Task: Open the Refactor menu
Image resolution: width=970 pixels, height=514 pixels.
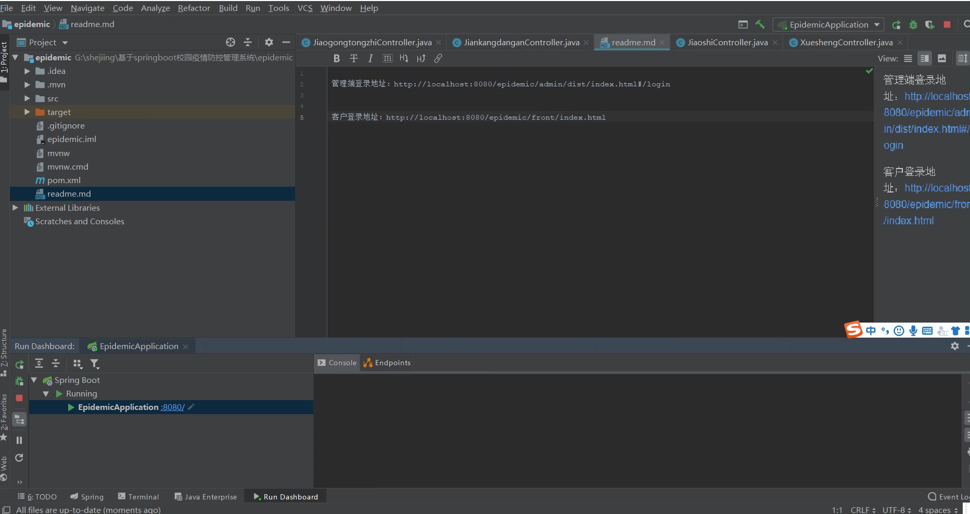Action: [194, 8]
